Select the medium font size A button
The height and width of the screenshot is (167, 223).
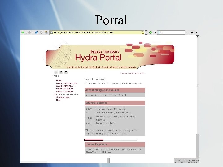click(61, 72)
